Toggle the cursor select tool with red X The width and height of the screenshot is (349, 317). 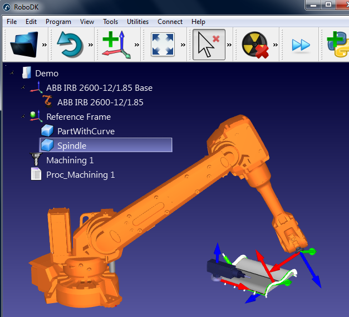coord(209,45)
